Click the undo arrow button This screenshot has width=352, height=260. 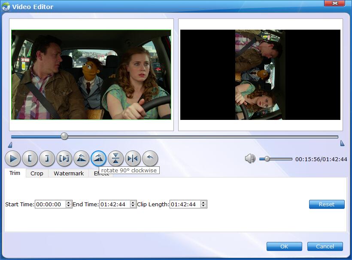(150, 159)
